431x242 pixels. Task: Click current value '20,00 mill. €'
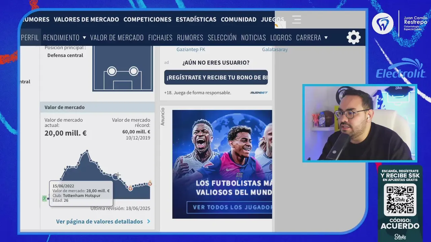tap(65, 133)
